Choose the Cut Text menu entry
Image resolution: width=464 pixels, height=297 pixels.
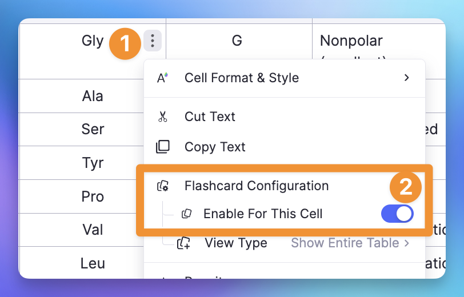pos(285,117)
